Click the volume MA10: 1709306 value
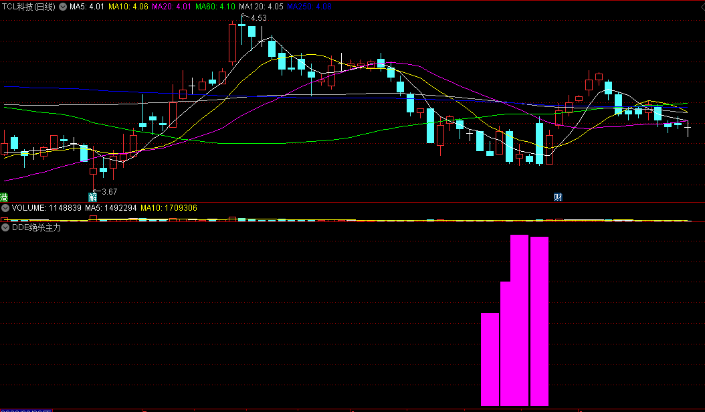The width and height of the screenshot is (705, 412). (169, 208)
